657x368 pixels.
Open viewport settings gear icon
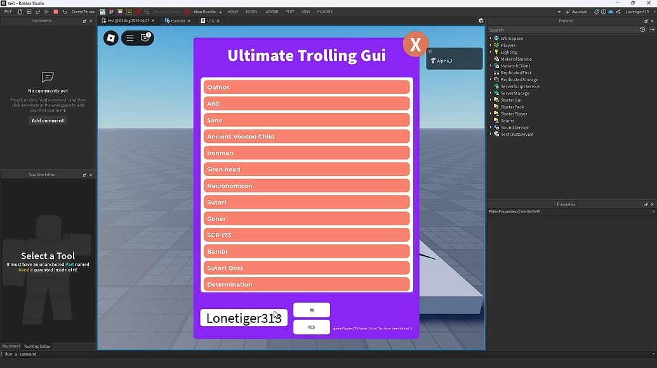pyautogui.click(x=481, y=20)
